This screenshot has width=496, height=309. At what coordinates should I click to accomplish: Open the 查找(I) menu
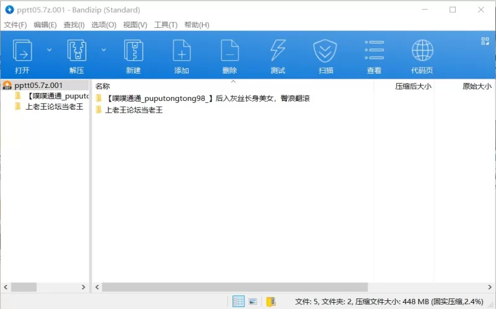(74, 25)
